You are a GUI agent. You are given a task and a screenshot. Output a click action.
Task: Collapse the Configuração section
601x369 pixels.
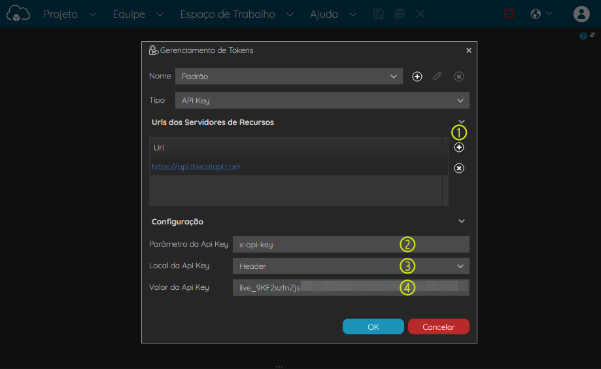click(462, 221)
